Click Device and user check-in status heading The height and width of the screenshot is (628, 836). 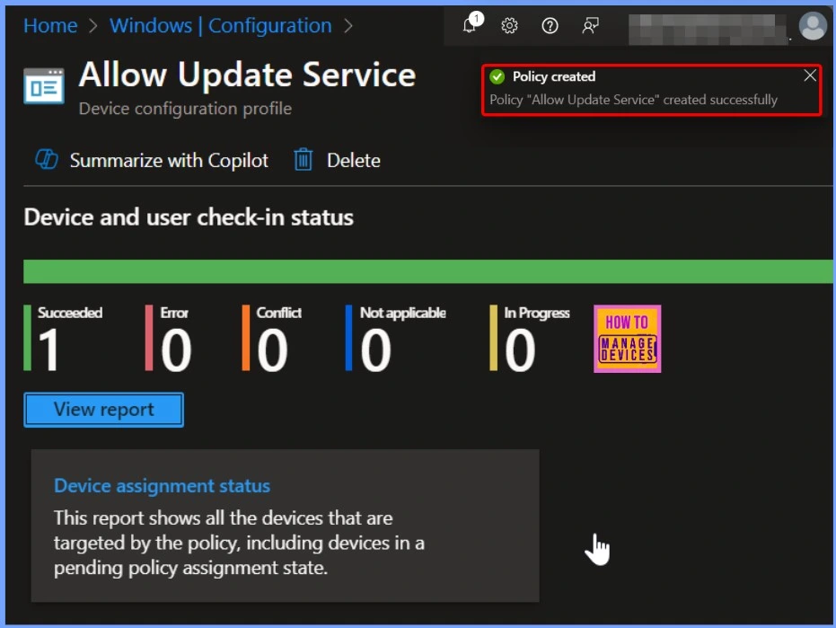point(189,217)
